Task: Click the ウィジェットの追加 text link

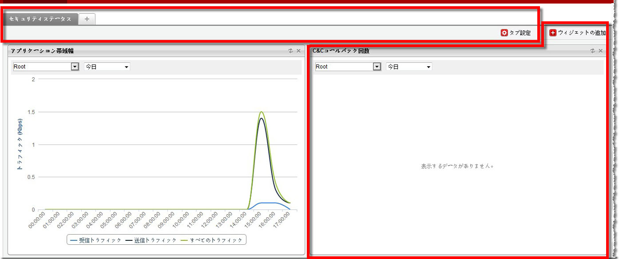Action: (582, 33)
